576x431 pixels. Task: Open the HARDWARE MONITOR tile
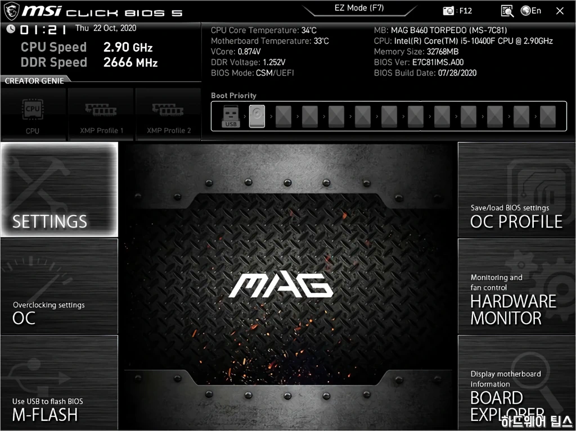tap(516, 287)
